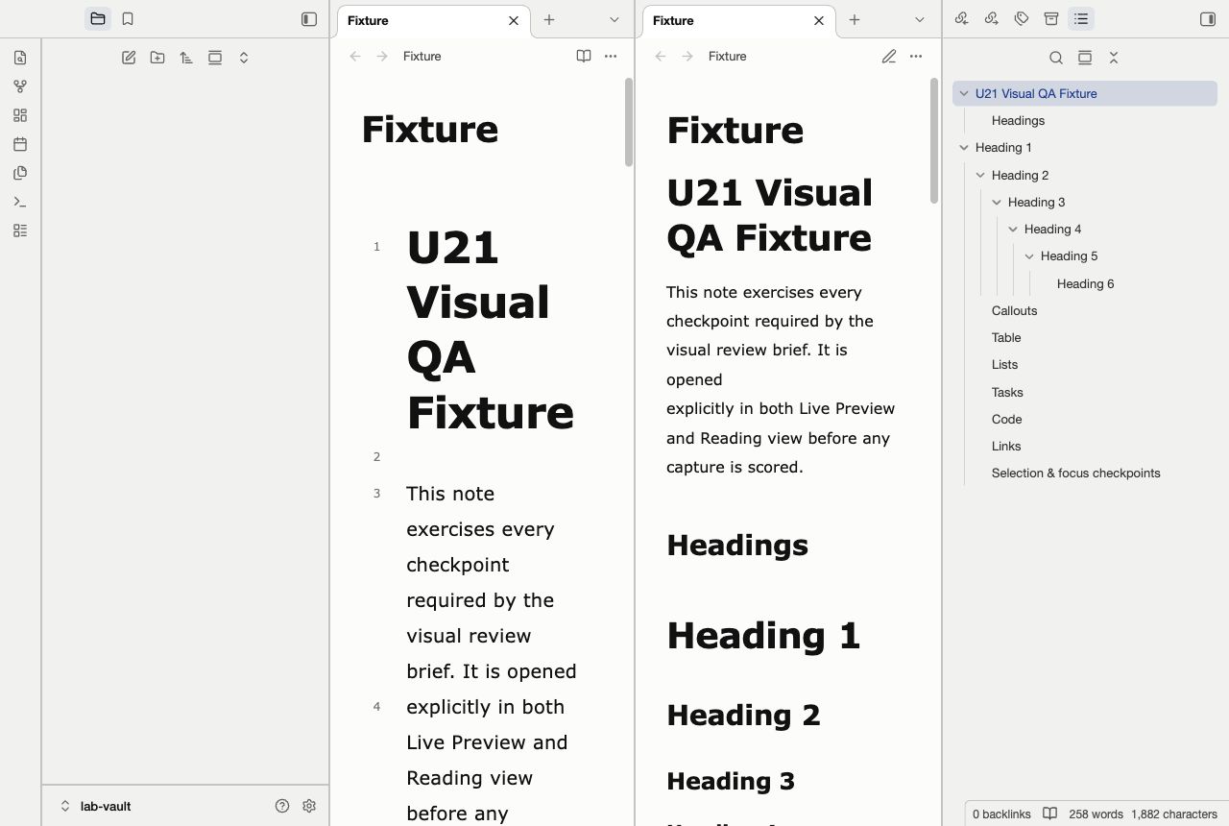Toggle the reading view icon in the status bar
1229x826 pixels.
point(1050,814)
